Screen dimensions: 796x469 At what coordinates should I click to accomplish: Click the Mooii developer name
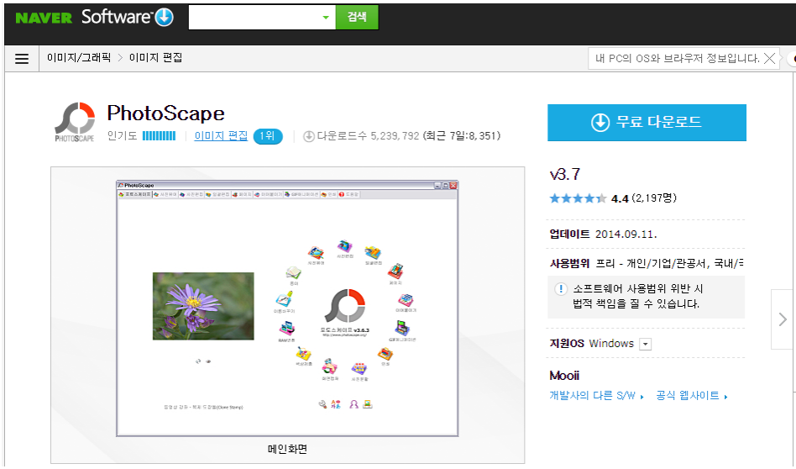coord(564,376)
